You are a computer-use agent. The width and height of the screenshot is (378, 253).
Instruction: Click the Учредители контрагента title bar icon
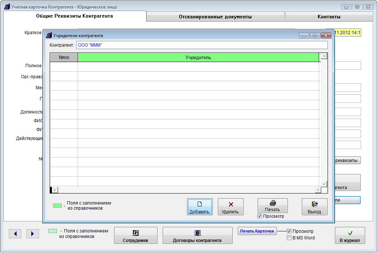point(49,35)
